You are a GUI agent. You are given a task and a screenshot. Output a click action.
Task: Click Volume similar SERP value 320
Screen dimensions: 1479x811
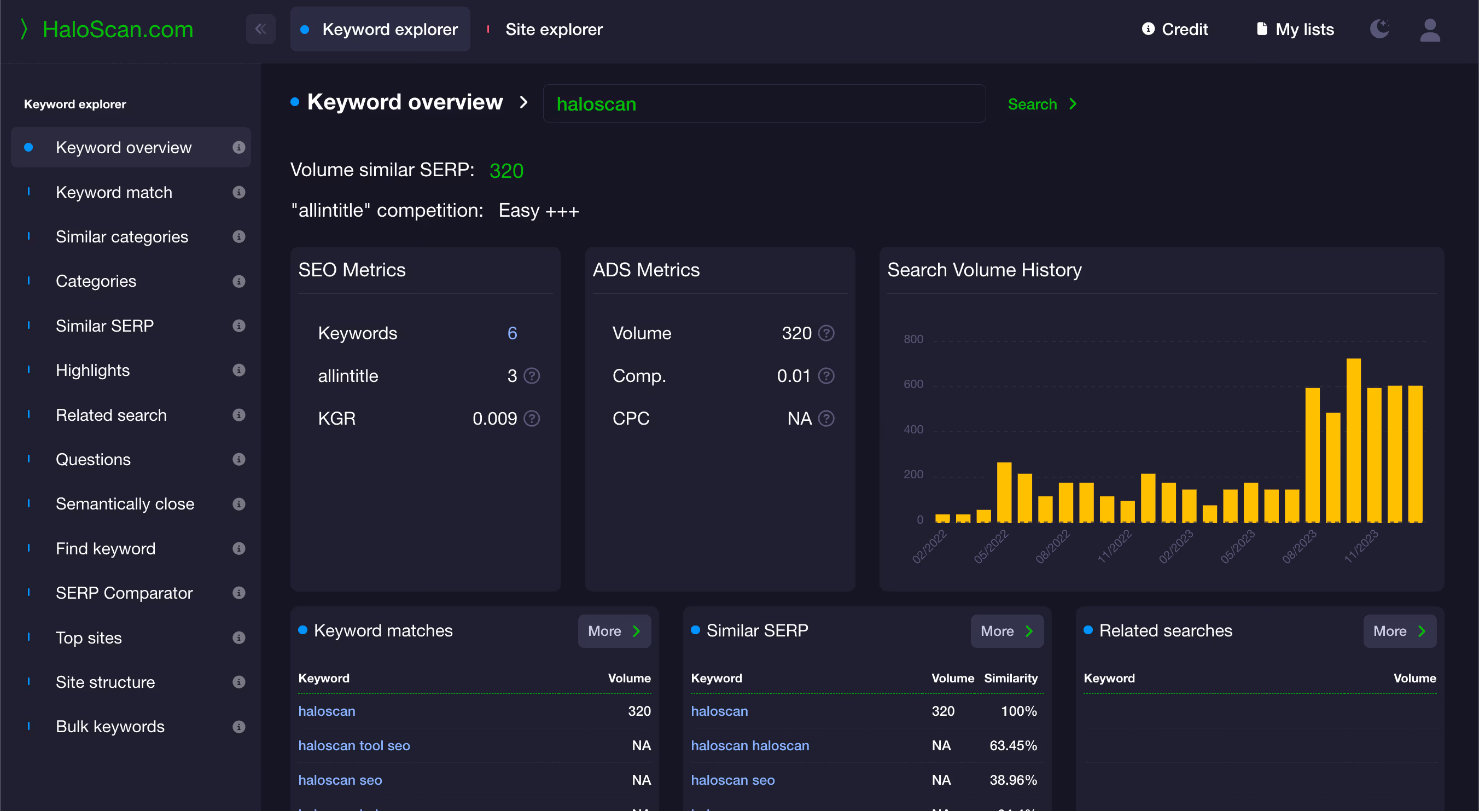tap(506, 171)
